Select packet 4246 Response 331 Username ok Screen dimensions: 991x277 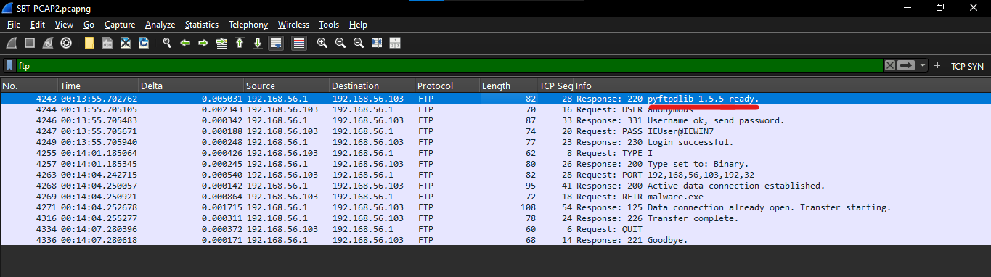(x=495, y=120)
